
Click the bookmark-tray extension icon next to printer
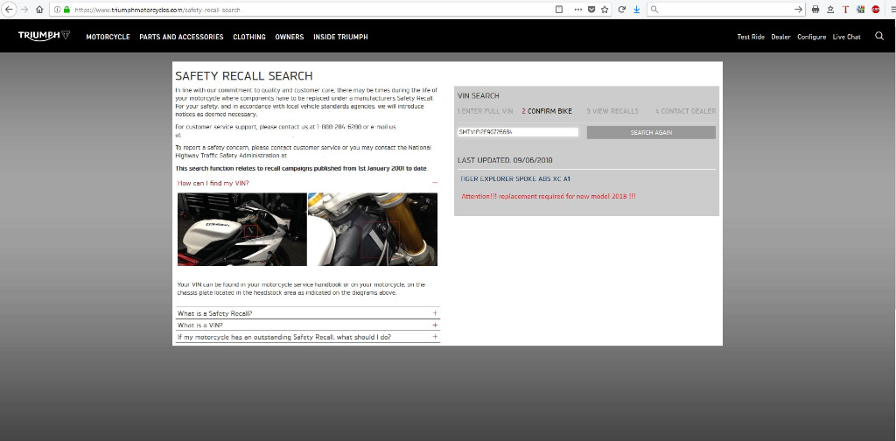830,9
